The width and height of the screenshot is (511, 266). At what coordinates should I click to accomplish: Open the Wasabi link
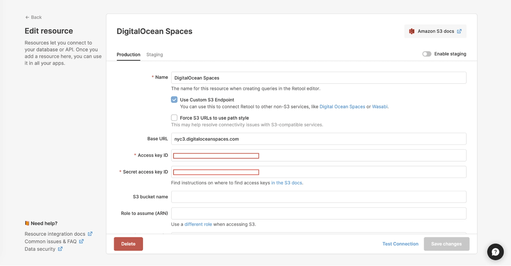pyautogui.click(x=380, y=107)
